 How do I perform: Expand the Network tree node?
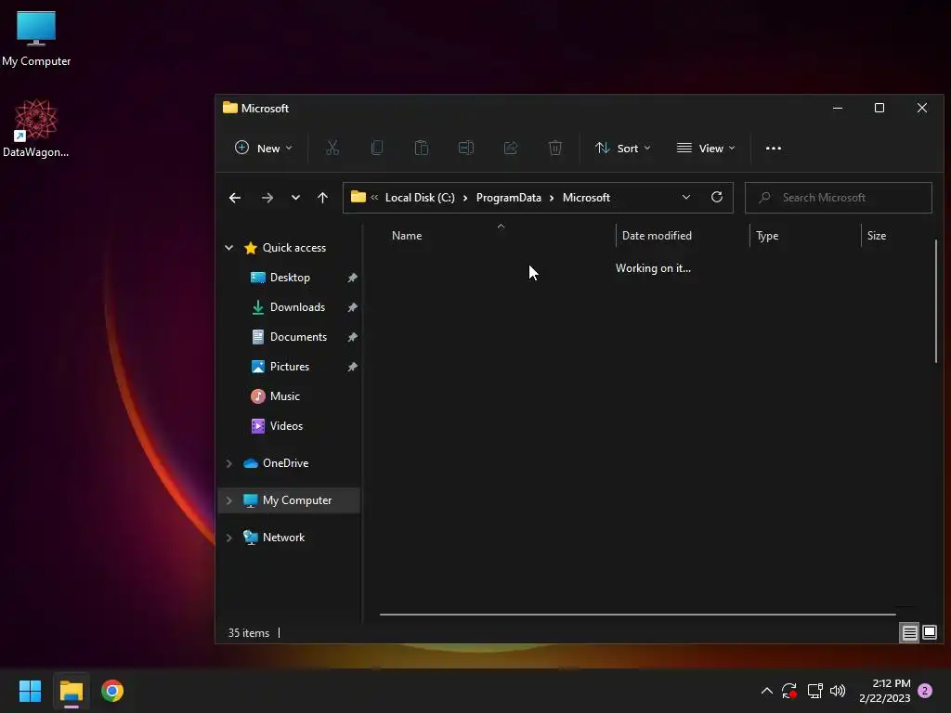228,538
